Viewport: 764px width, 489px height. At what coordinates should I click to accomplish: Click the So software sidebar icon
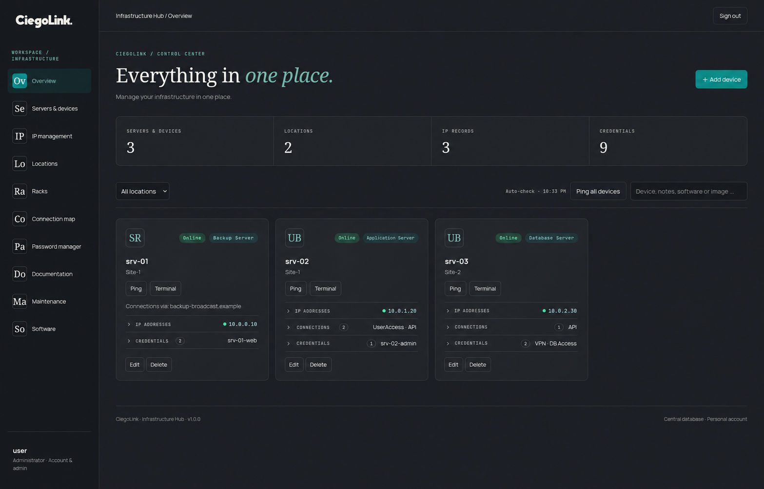[20, 329]
